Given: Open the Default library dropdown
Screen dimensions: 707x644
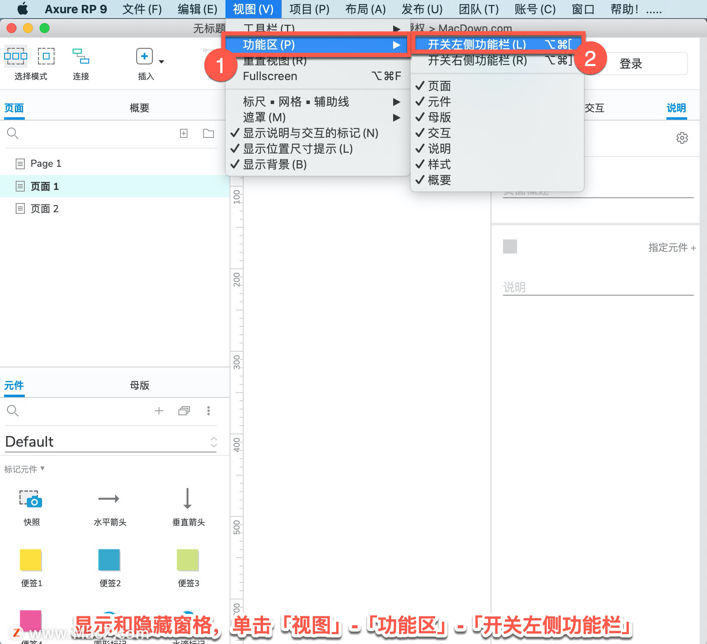Looking at the screenshot, I should [111, 442].
